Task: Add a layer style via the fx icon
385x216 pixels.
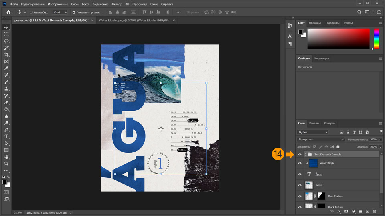Action: click(339, 211)
